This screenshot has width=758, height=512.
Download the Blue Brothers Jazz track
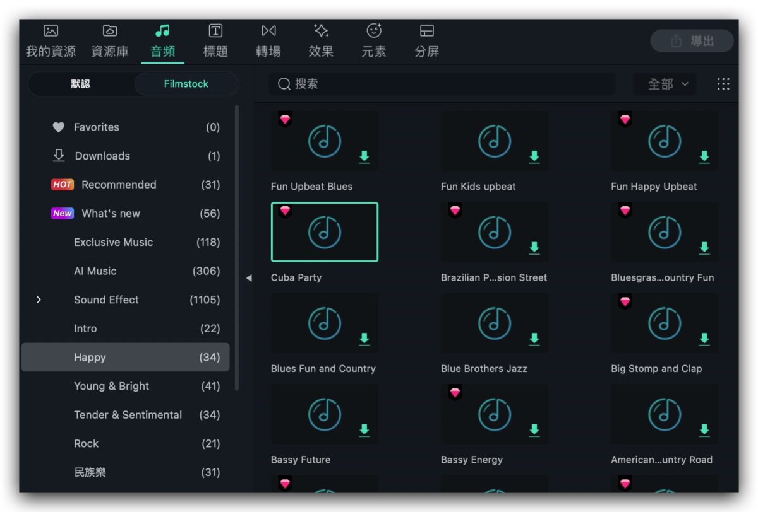coord(534,339)
